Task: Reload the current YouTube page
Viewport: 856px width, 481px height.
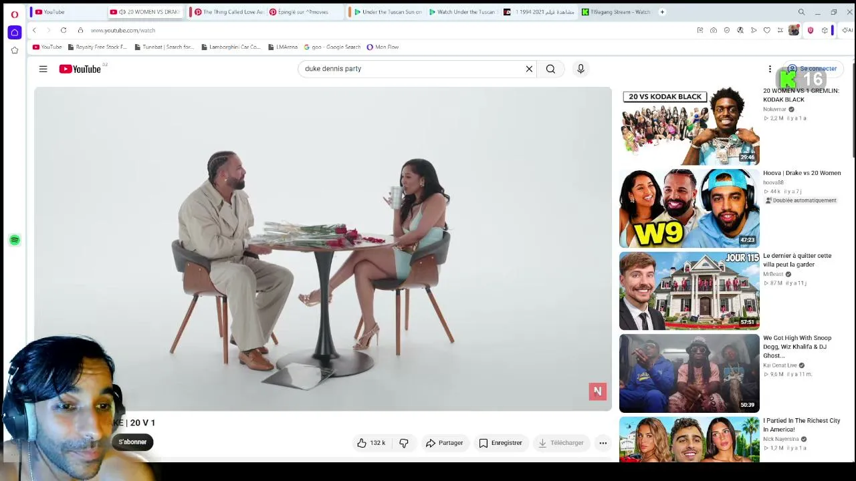Action: 64,30
